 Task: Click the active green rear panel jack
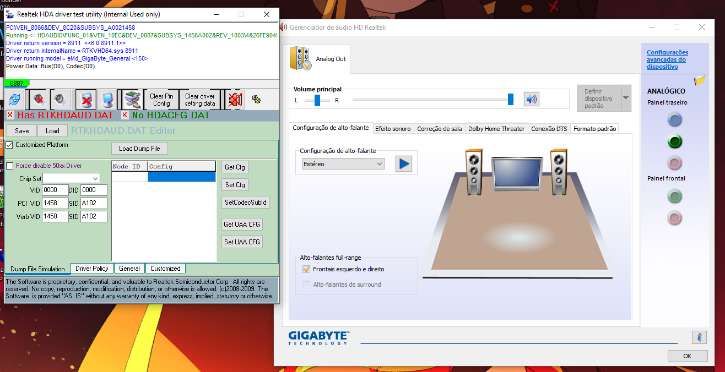[675, 141]
